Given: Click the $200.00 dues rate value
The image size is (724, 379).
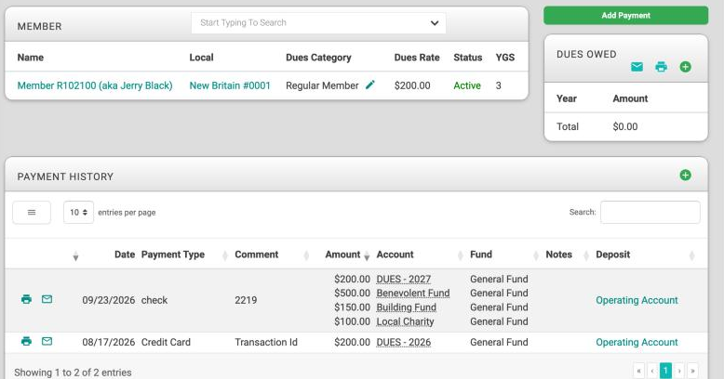Looking at the screenshot, I should (412, 85).
